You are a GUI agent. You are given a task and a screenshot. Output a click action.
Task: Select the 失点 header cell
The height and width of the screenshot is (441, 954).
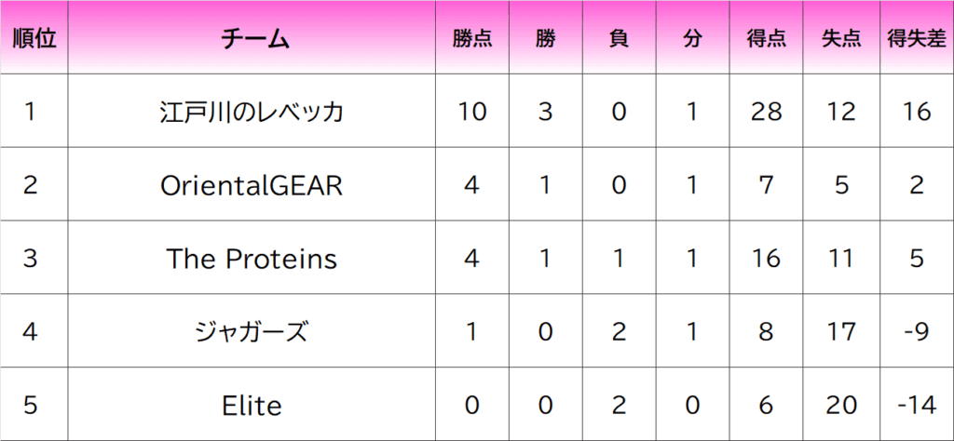click(x=840, y=39)
